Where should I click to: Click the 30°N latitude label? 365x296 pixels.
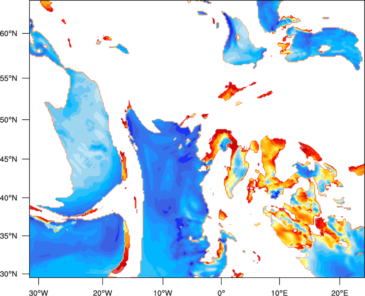tap(9, 274)
